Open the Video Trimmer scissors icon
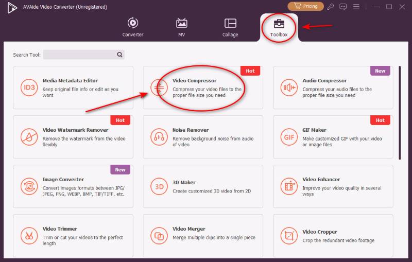 click(x=28, y=236)
